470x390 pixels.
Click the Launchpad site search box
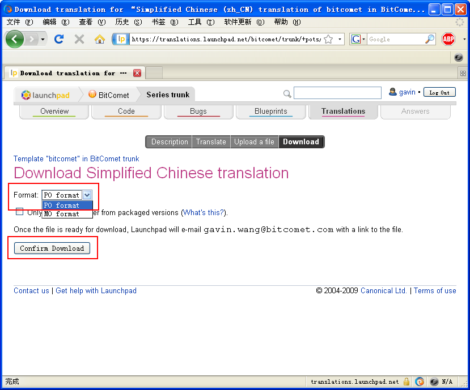[x=337, y=92]
